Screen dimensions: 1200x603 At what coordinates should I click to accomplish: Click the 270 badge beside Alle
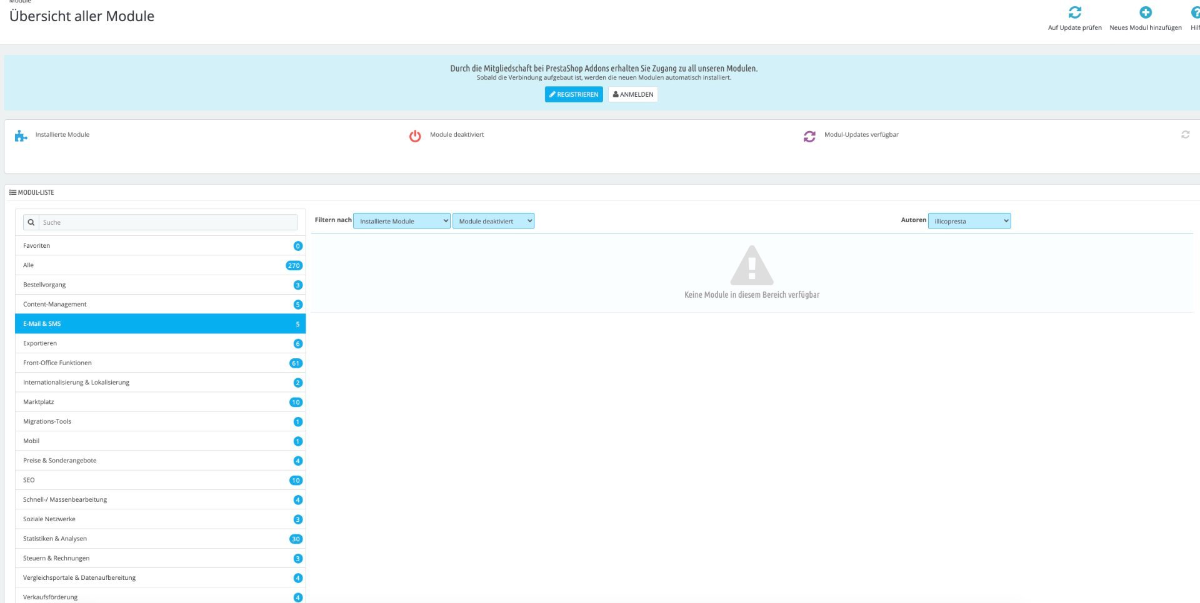[x=294, y=265]
